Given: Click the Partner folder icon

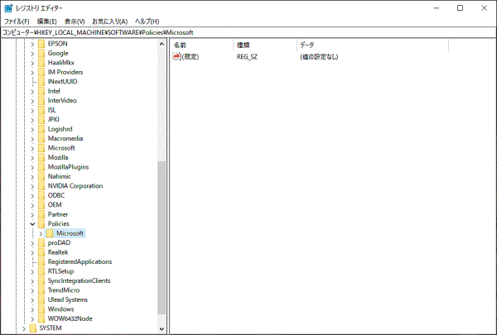Looking at the screenshot, I should [x=41, y=214].
